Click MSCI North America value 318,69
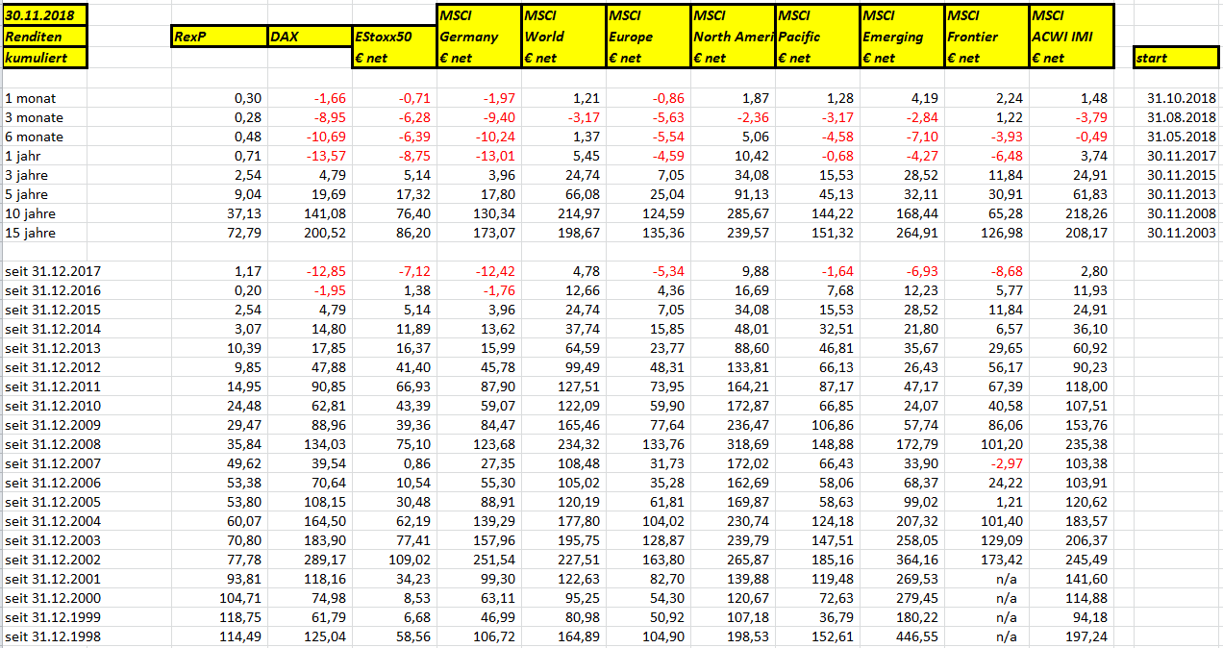 tap(748, 444)
